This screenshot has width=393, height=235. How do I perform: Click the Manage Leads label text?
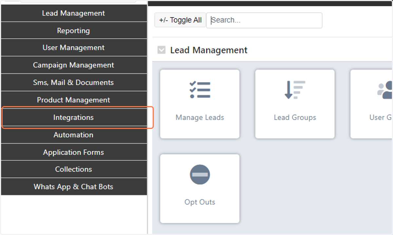[200, 117]
